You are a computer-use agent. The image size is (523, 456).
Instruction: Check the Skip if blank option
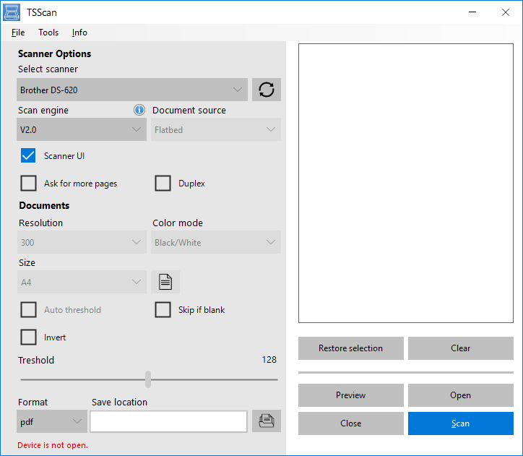pos(163,310)
